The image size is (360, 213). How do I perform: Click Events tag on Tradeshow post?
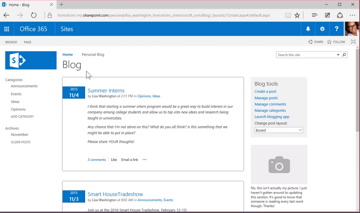pyautogui.click(x=168, y=200)
